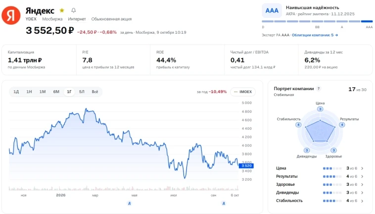Image resolution: width=375 pixels, height=214 pixels.
Task: Open the Облигации компании: 5 link
Action: click(315, 35)
